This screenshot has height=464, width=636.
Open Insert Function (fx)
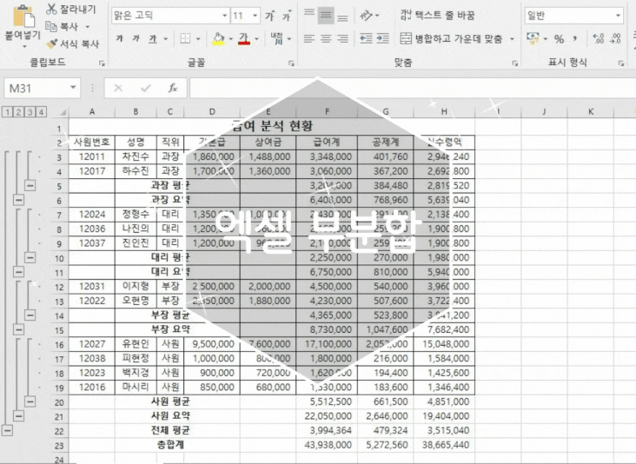click(173, 88)
